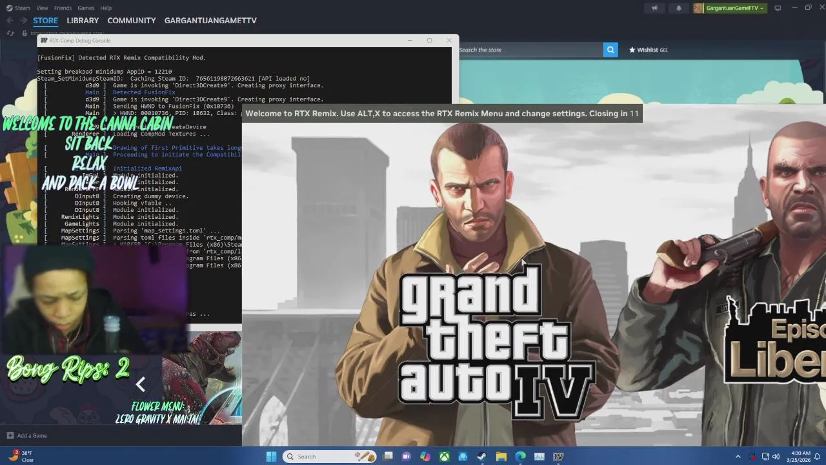Open the GARGANTUANGAMETTV profile tab
The width and height of the screenshot is (826, 465).
click(210, 21)
